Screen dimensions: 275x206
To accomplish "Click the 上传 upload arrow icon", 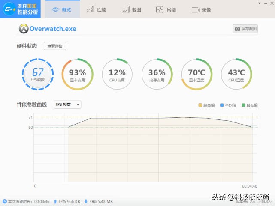I will [55, 202].
